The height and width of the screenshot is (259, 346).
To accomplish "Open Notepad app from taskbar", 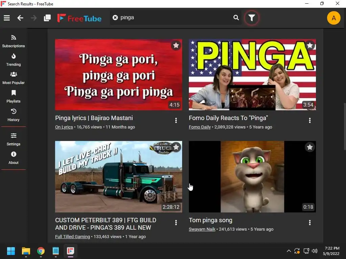I will point(56,251).
